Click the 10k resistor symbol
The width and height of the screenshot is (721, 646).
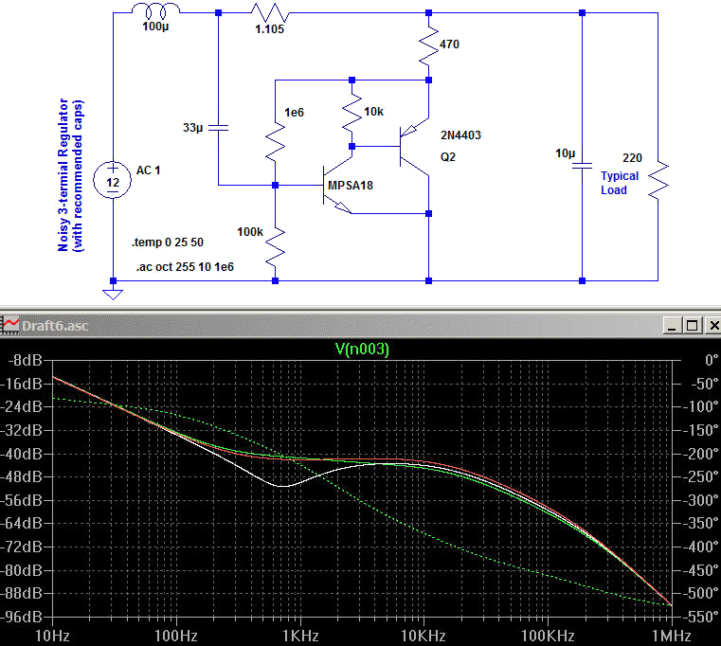tap(351, 114)
